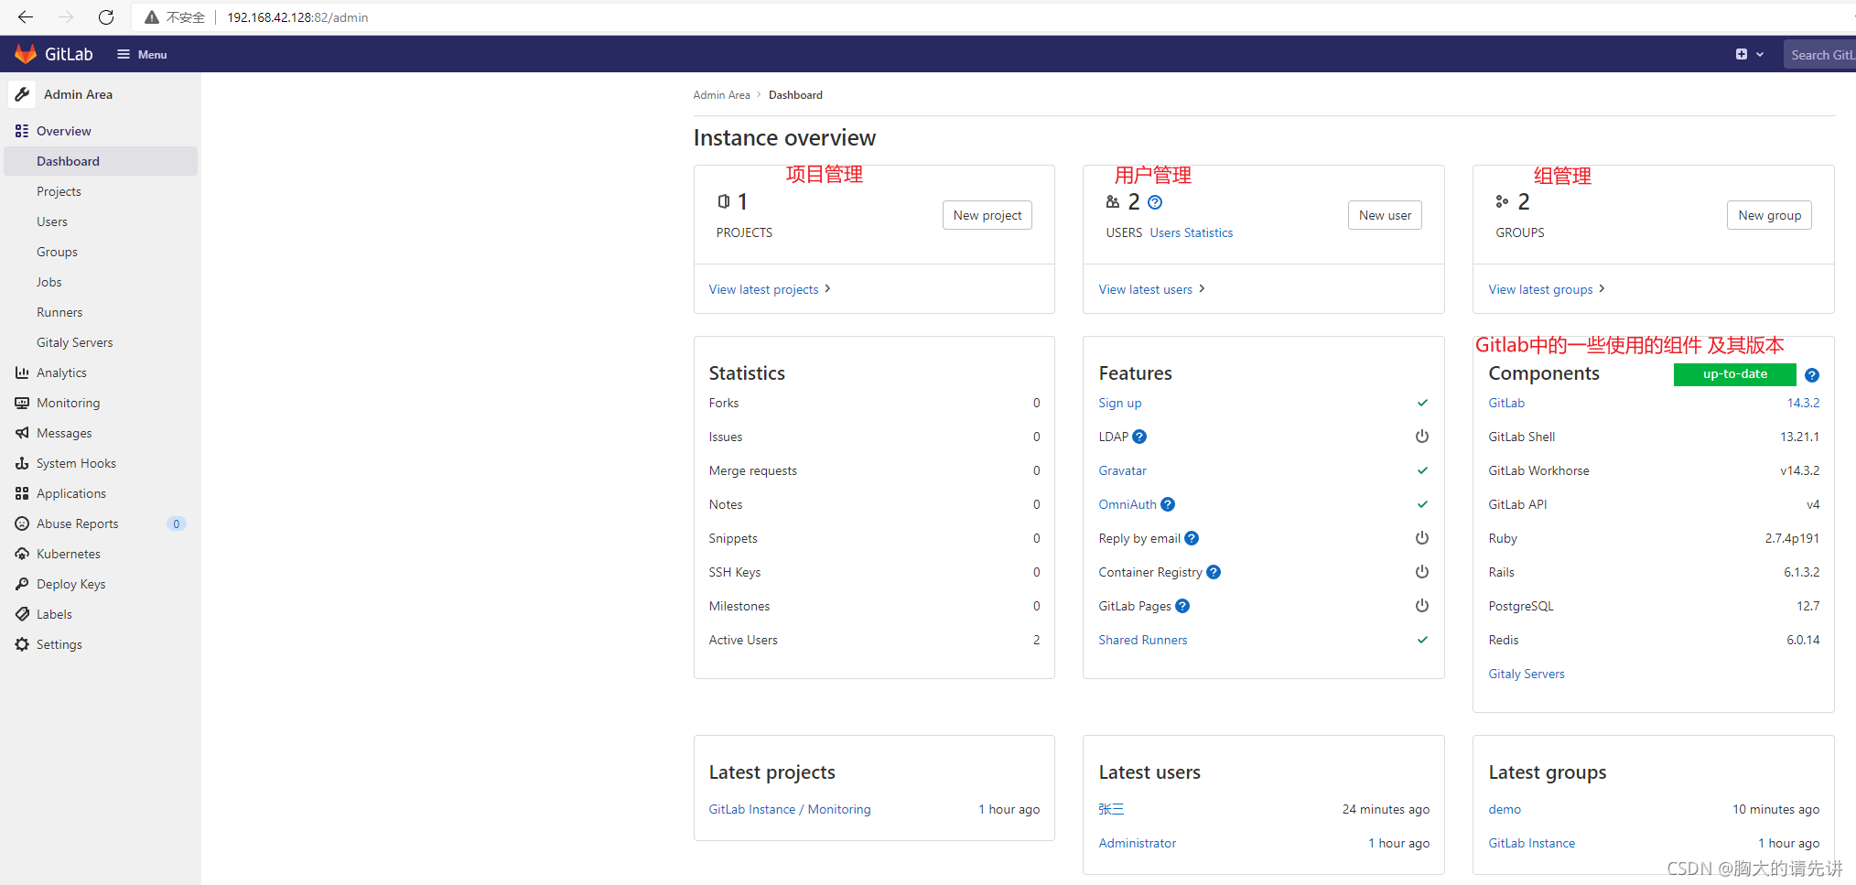Focus the Search GitLab field
The height and width of the screenshot is (885, 1856).
(1821, 55)
